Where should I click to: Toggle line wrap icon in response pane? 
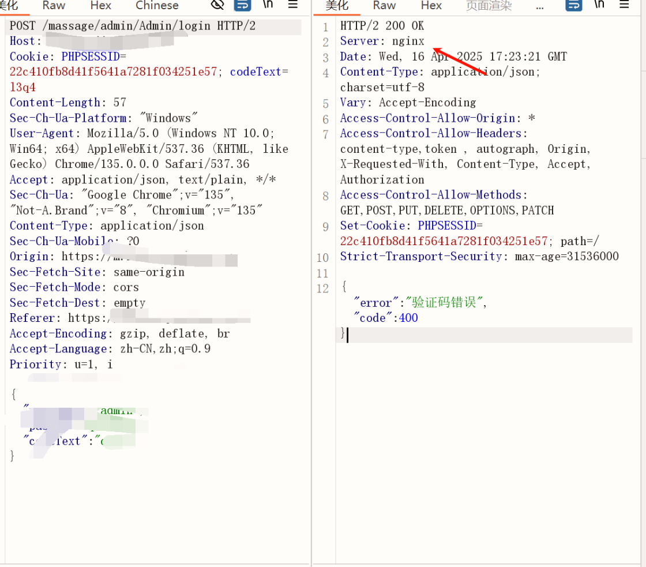coord(573,5)
